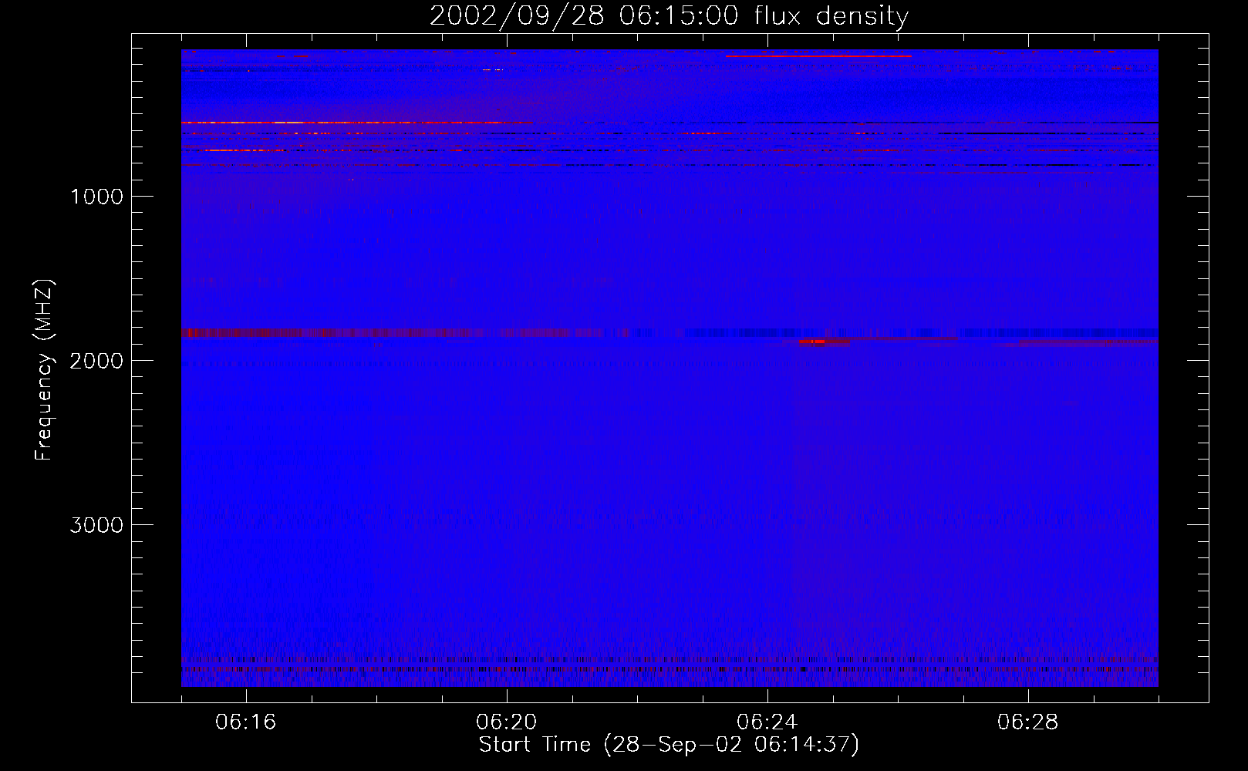Viewport: 1248px width, 771px height.
Task: Click the 06:24 time tick label
Action: [x=767, y=722]
